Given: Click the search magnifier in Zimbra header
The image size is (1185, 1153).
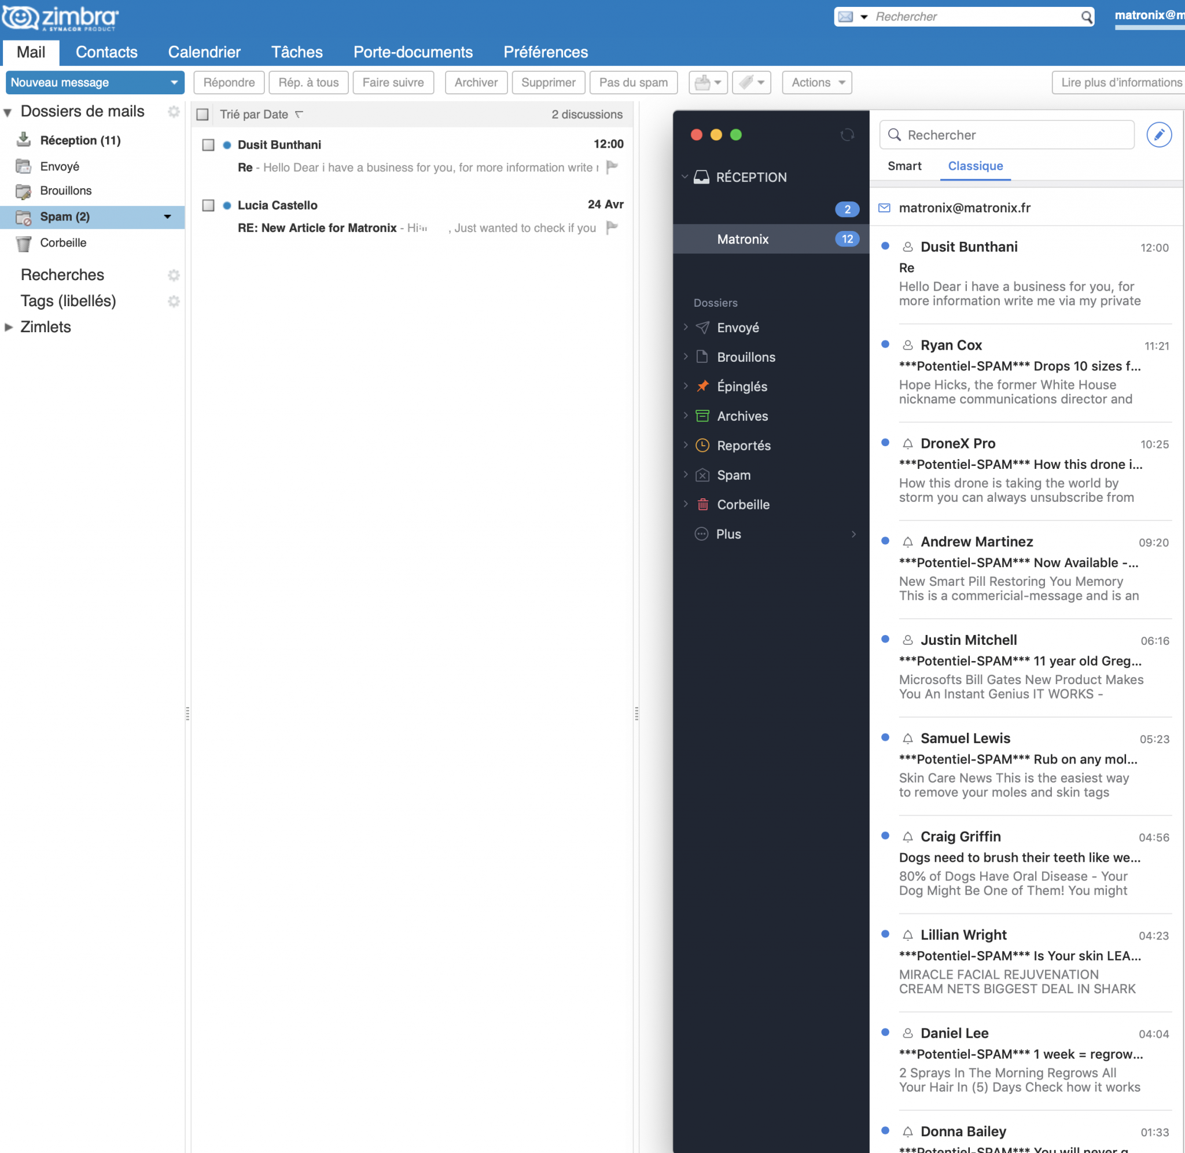Looking at the screenshot, I should coord(1087,17).
